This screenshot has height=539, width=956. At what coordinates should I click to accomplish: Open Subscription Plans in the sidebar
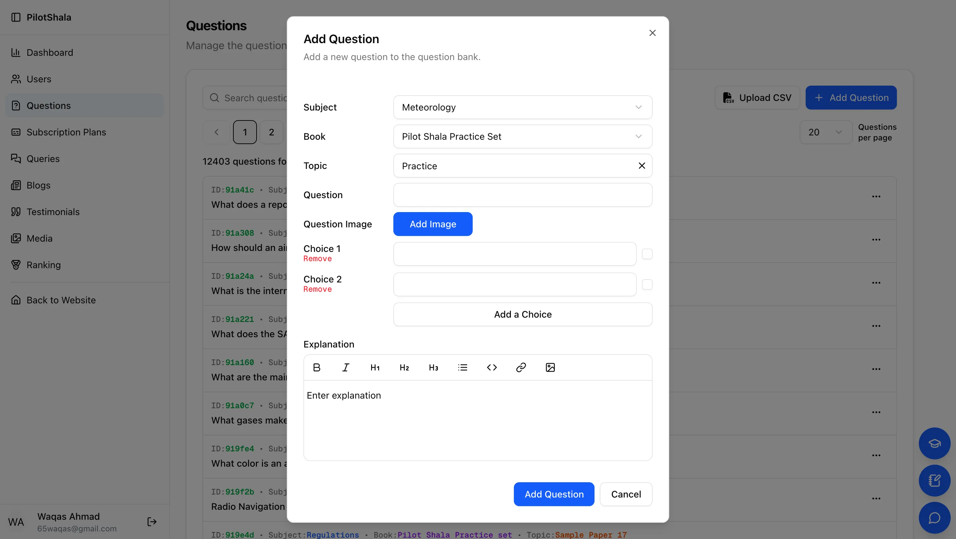(66, 132)
